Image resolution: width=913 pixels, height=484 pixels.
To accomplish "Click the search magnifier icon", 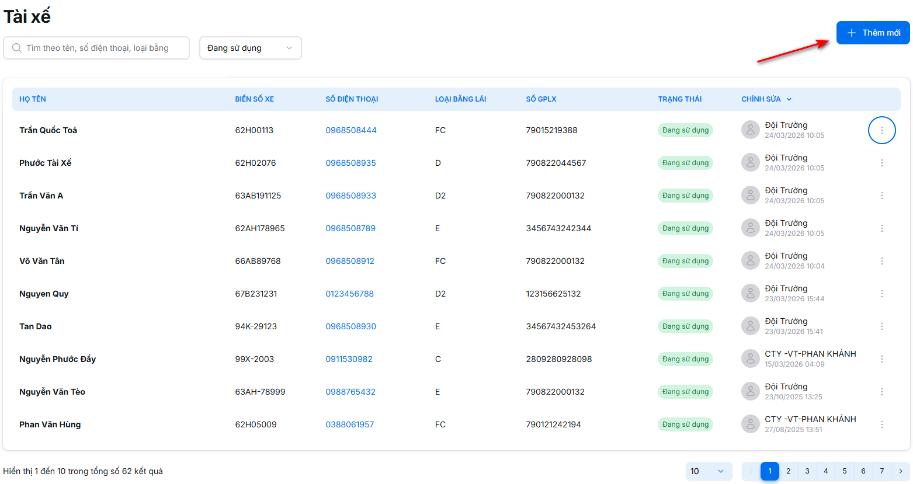I will [17, 48].
